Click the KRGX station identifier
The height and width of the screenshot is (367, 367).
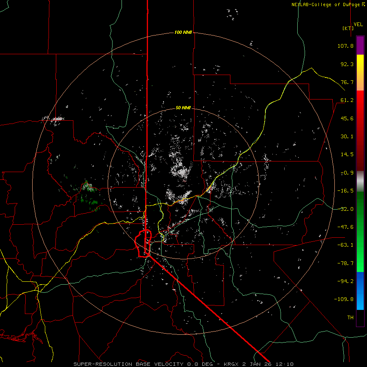(232, 364)
